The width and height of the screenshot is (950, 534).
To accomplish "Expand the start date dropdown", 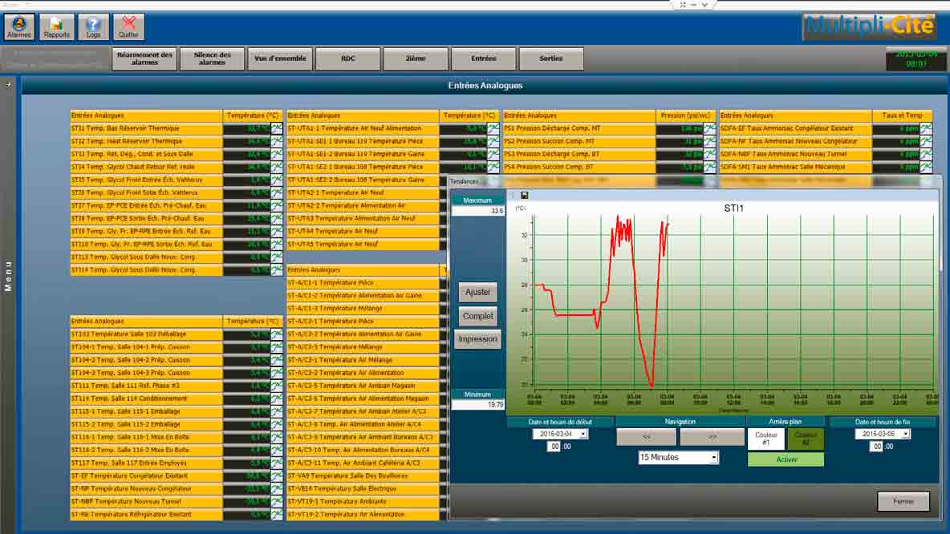I will (x=583, y=434).
